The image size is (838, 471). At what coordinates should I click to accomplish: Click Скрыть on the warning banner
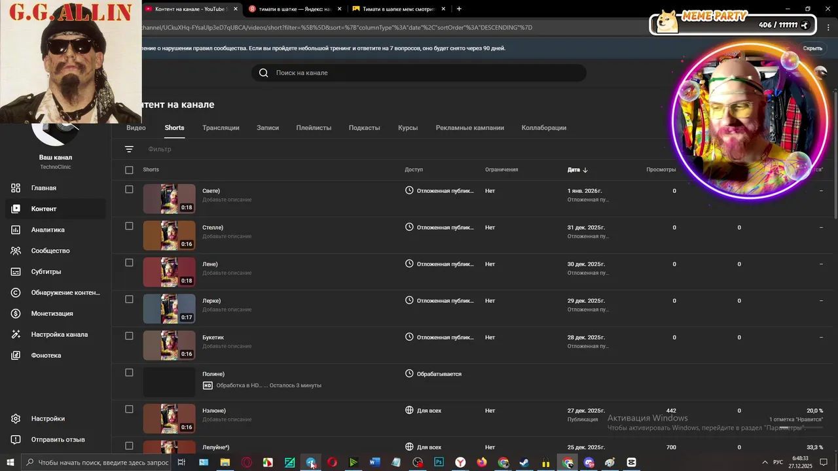[812, 48]
